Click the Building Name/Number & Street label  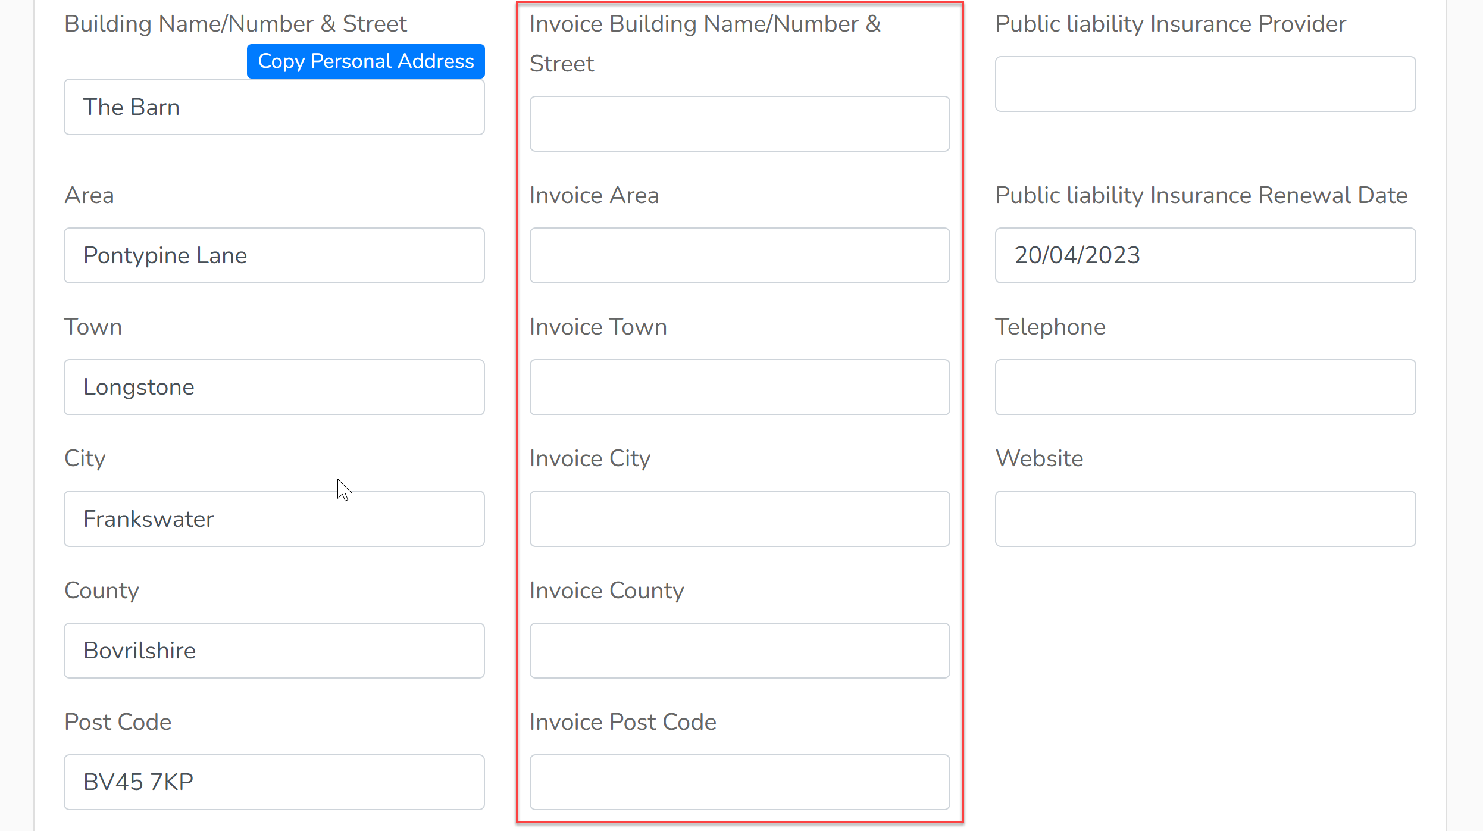[x=236, y=24]
